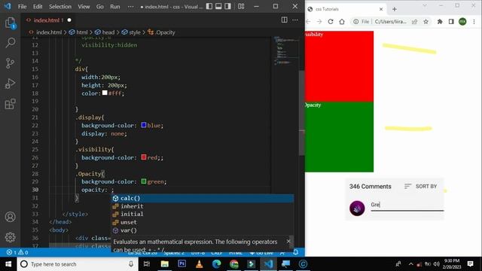Click the style breadcrumb segment
This screenshot has width=482, height=271.
(135, 32)
